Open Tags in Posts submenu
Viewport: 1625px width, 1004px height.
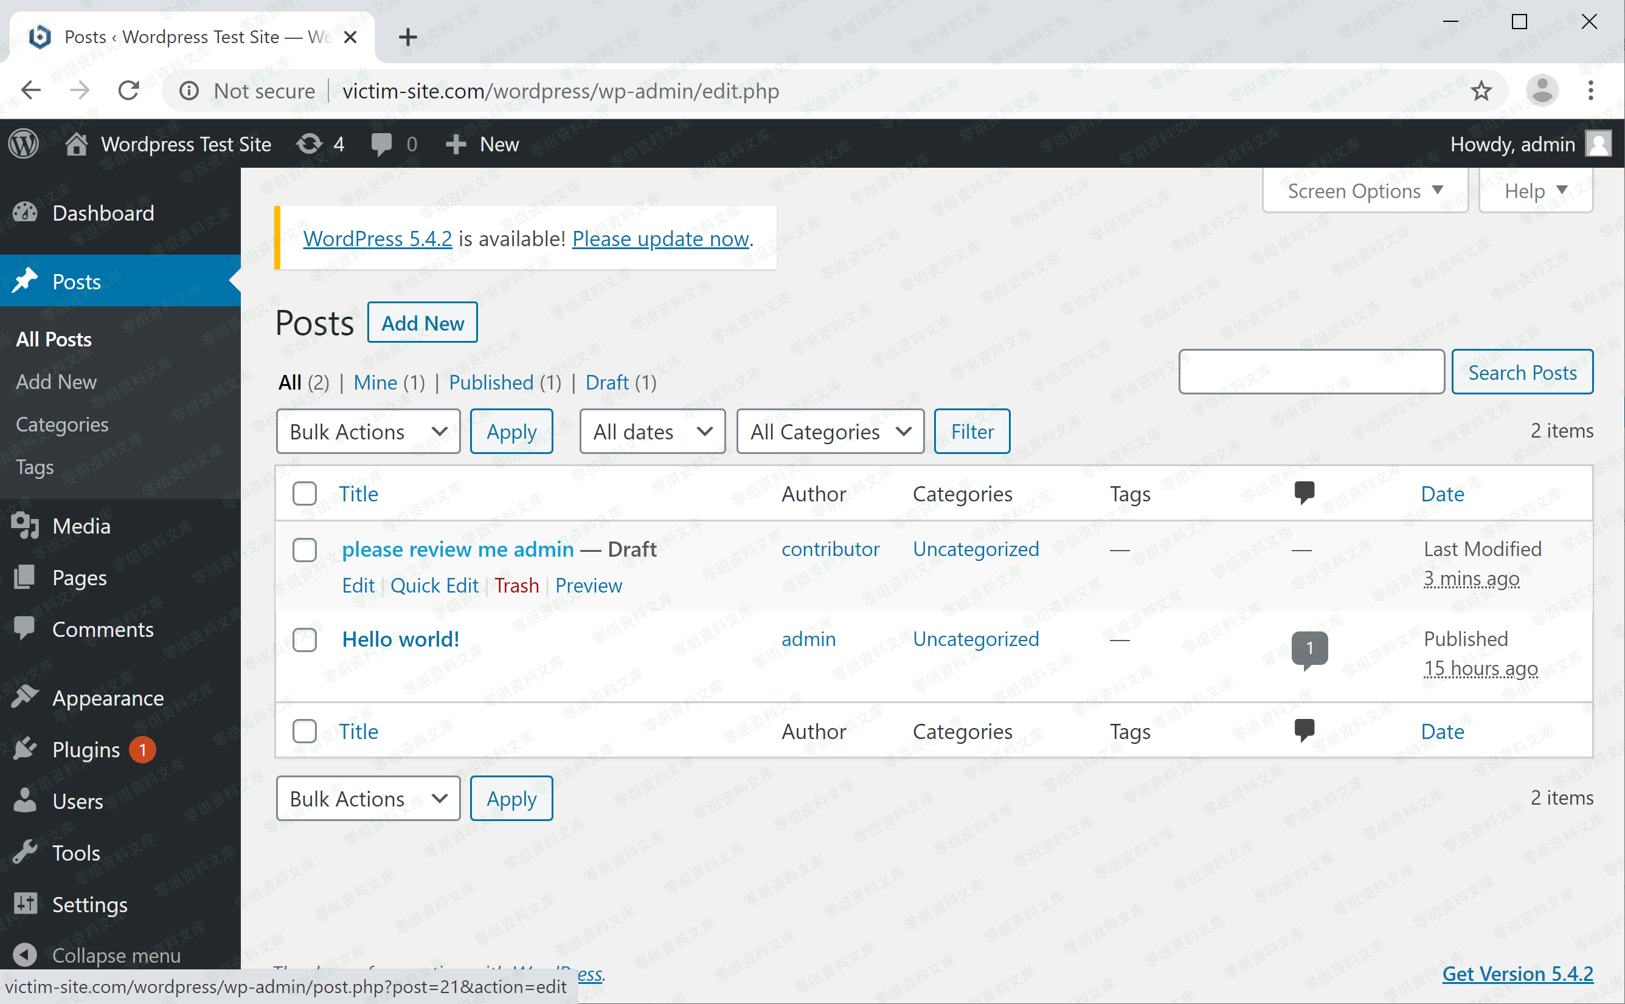[35, 467]
